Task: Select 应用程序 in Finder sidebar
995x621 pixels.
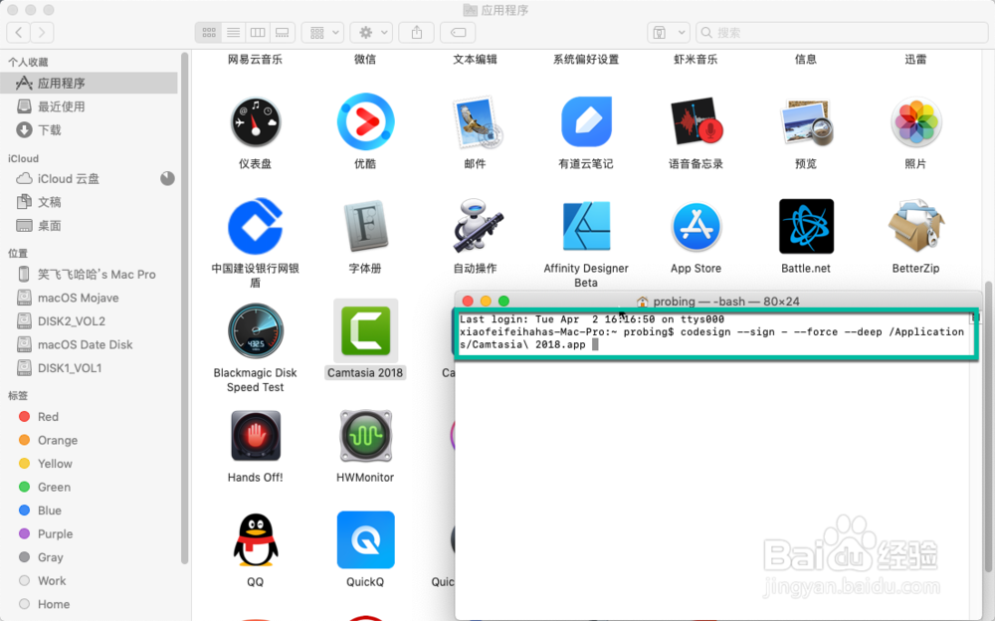Action: 90,84
